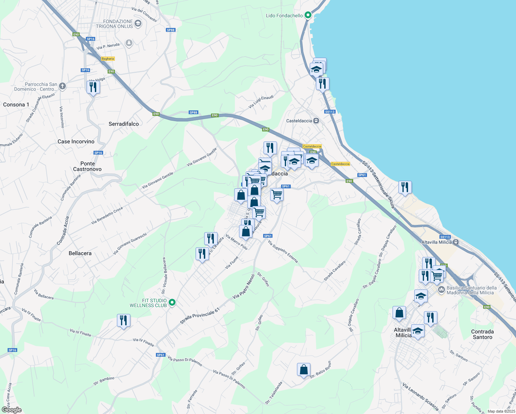516x414 pixels.
Task: Click the yellow Casteldaccia route label
Action: click(x=311, y=146)
